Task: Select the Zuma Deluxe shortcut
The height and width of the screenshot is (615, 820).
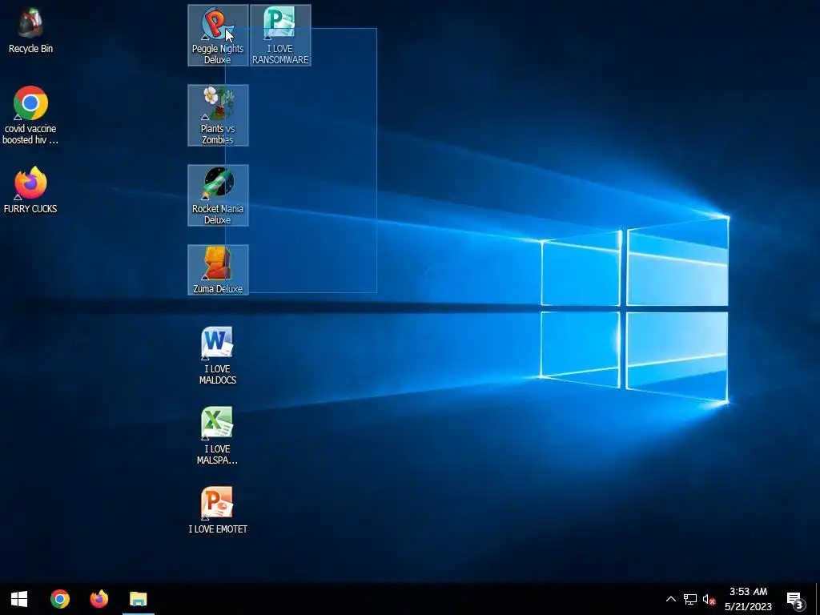Action: pyautogui.click(x=218, y=270)
